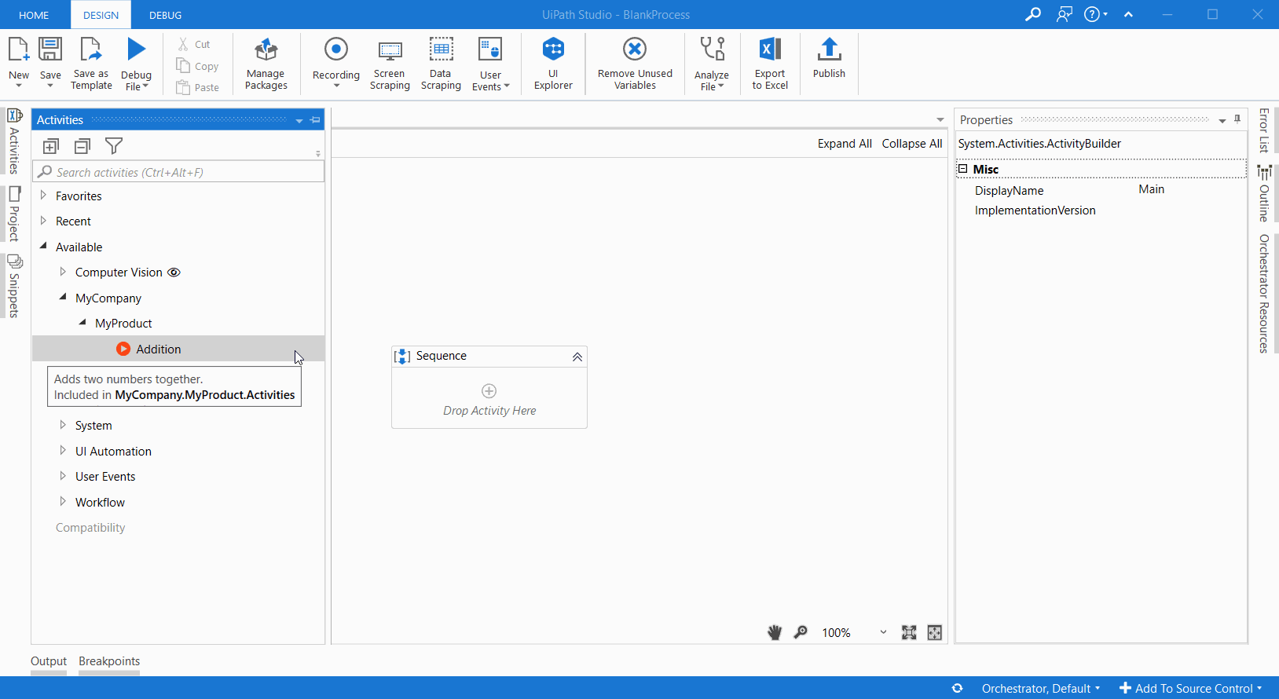The width and height of the screenshot is (1279, 699).
Task: Expand Computer Vision category
Action: (x=63, y=272)
